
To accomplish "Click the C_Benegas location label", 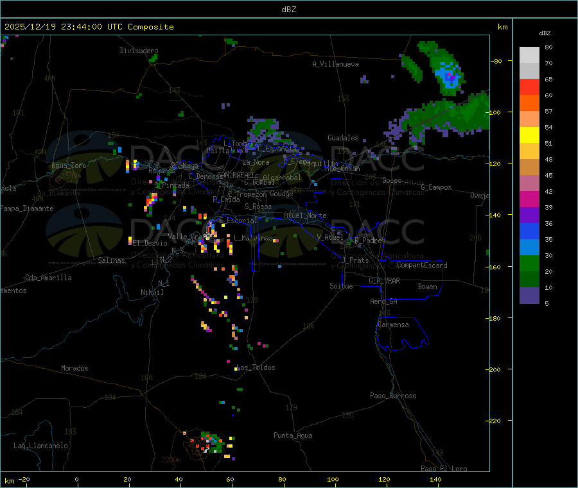I will tap(206, 176).
